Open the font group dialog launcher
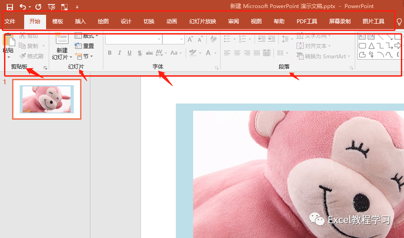Image resolution: width=404 pixels, height=238 pixels. (x=217, y=68)
